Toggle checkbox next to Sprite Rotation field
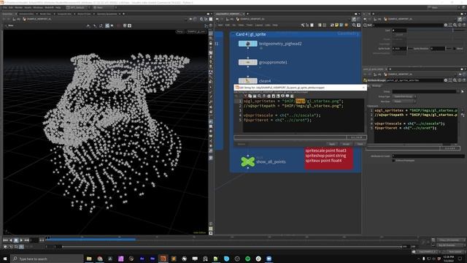 pyautogui.click(x=455, y=48)
